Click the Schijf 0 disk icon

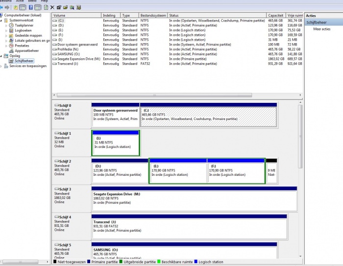(56, 105)
